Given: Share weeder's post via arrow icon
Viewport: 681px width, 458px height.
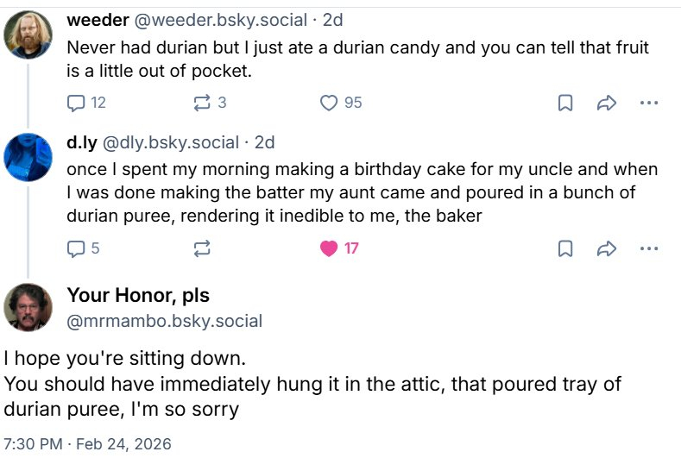Looking at the screenshot, I should tap(606, 103).
